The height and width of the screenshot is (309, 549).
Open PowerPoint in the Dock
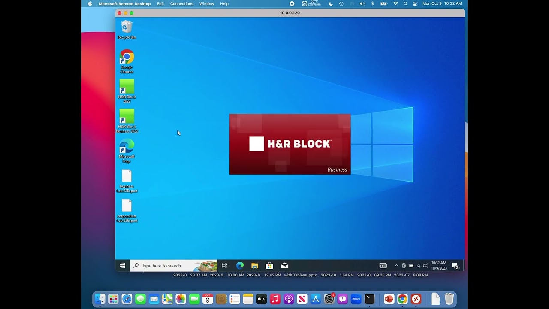click(x=389, y=299)
